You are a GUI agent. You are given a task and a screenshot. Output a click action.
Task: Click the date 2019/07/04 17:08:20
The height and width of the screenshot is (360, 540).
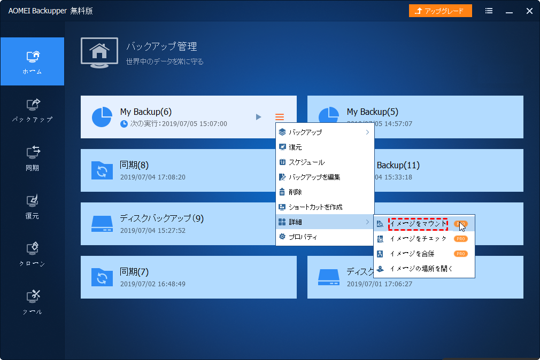[153, 177]
